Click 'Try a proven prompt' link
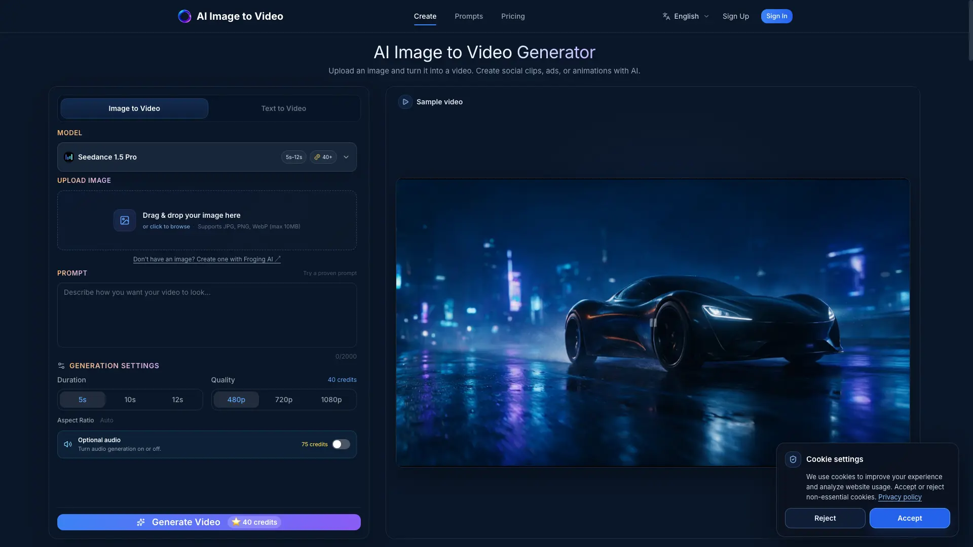Screen dimensions: 973x547 [x=330, y=273]
